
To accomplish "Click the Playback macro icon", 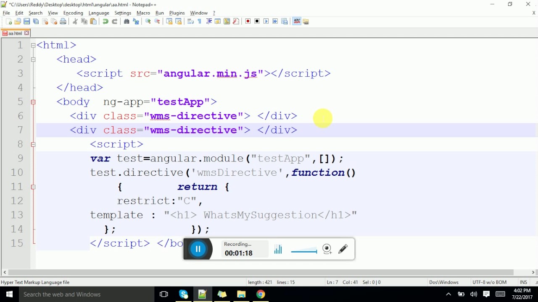I will coord(266,21).
